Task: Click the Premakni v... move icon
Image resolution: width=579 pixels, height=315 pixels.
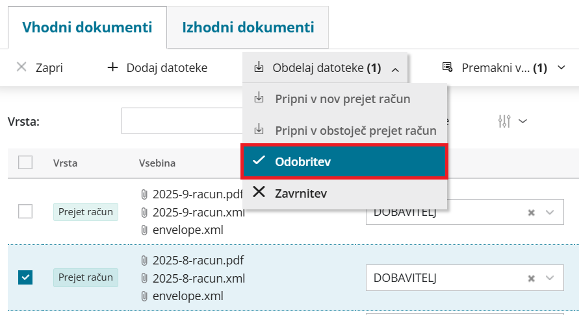Action: point(447,67)
